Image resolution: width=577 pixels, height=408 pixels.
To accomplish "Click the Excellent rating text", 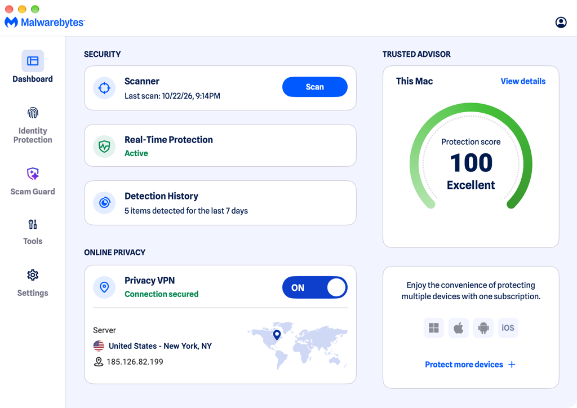I will [471, 185].
